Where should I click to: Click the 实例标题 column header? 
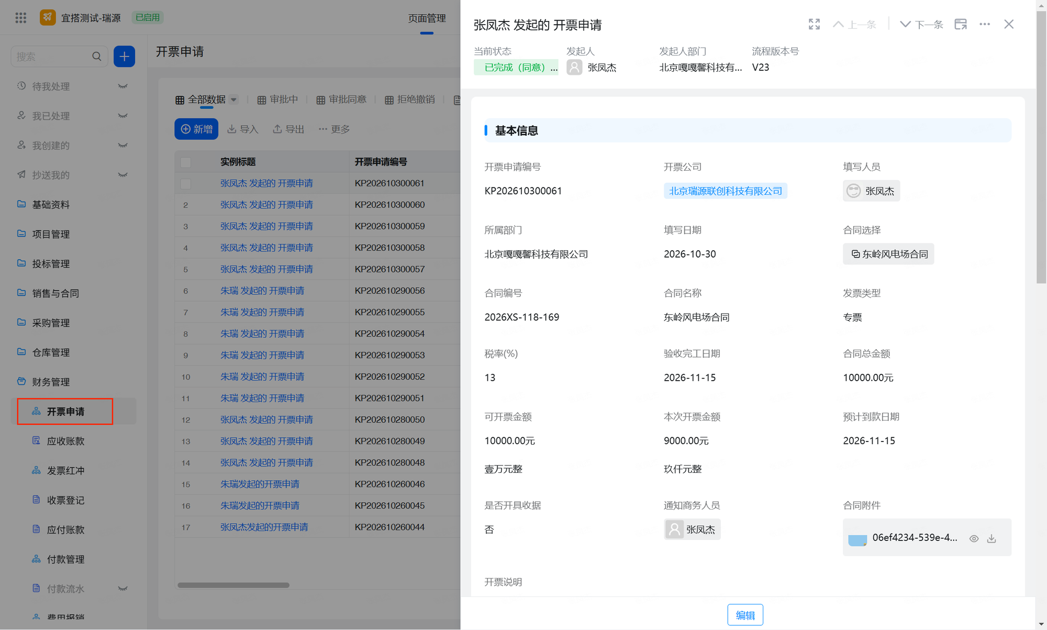tap(238, 162)
